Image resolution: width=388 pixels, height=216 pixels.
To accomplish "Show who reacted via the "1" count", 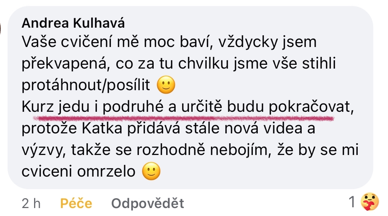I will (x=352, y=202).
